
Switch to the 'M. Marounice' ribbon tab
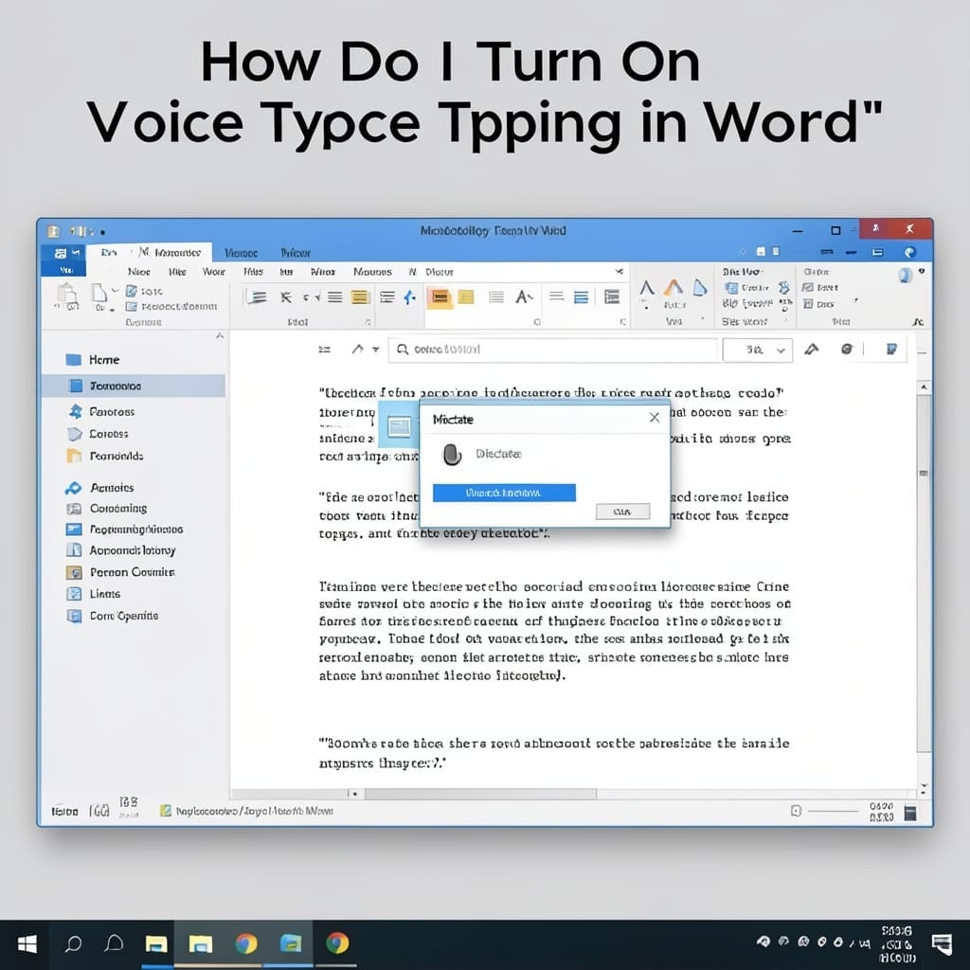[x=171, y=252]
